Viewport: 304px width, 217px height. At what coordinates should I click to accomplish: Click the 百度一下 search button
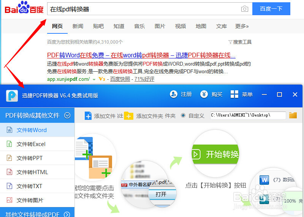pyautogui.click(x=271, y=9)
